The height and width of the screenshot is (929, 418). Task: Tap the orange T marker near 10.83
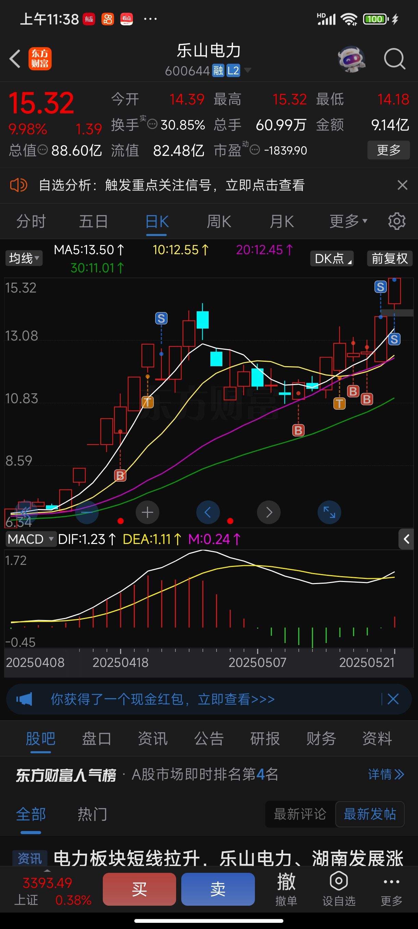(x=148, y=402)
